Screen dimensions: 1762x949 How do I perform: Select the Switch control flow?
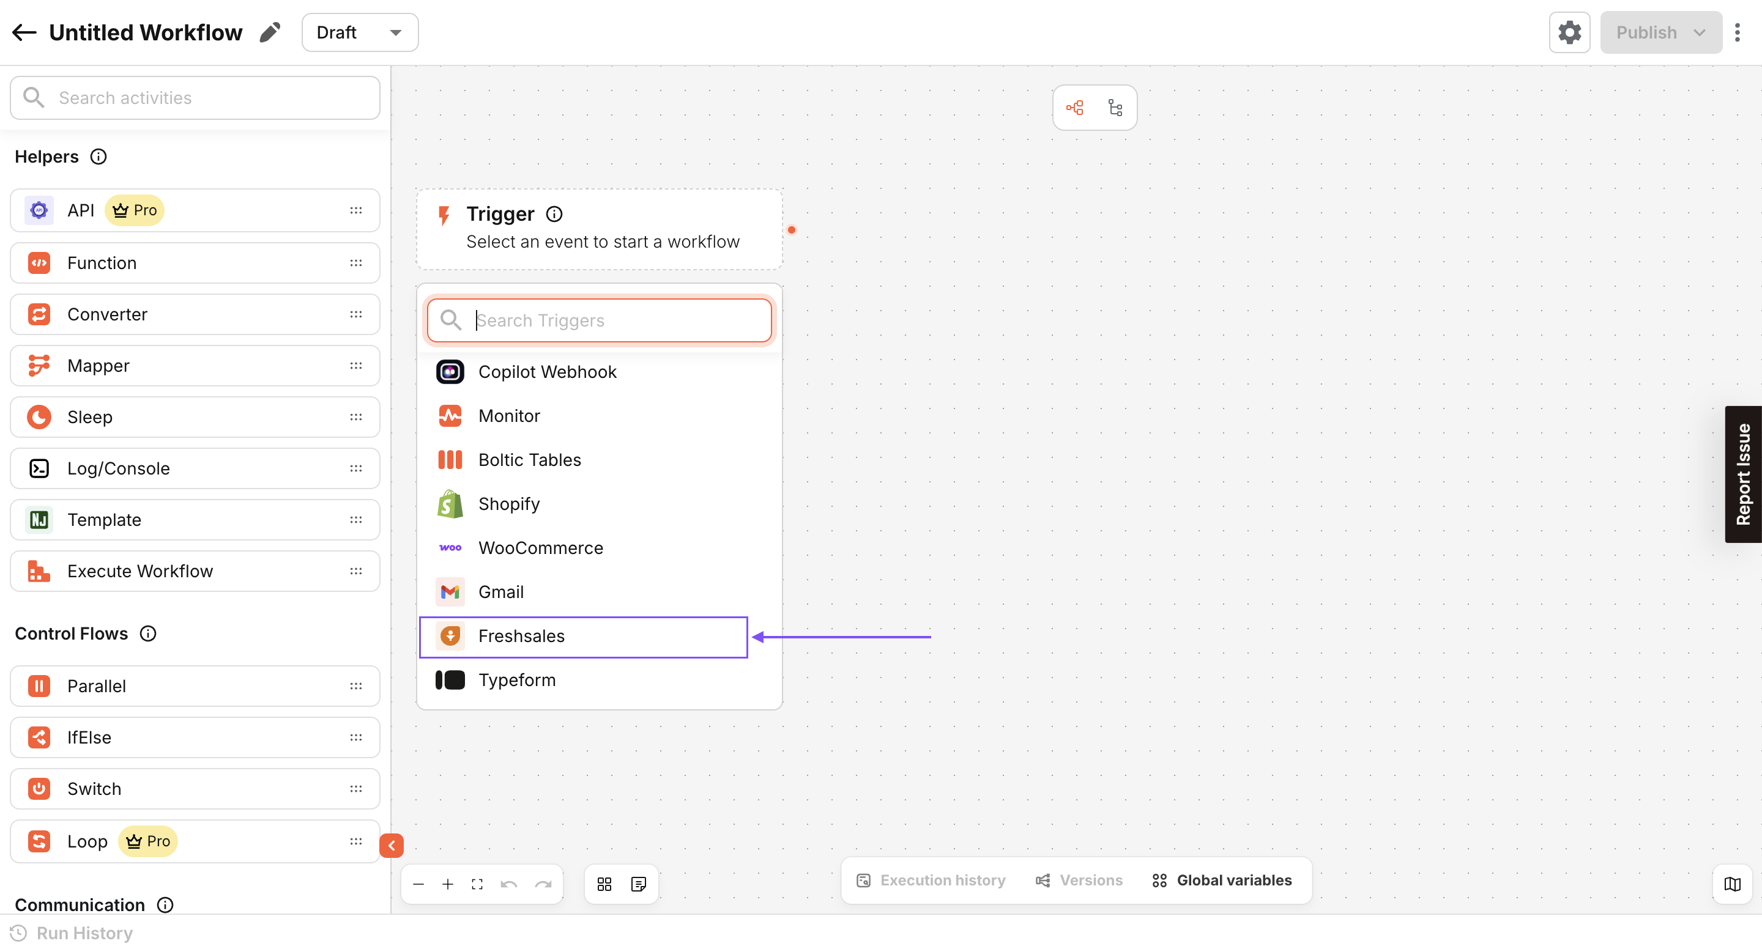pyautogui.click(x=195, y=788)
